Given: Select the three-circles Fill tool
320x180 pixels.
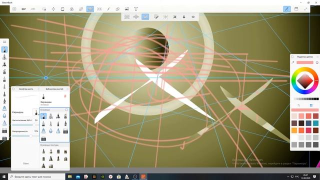Looking at the screenshot, I should 71,9.
